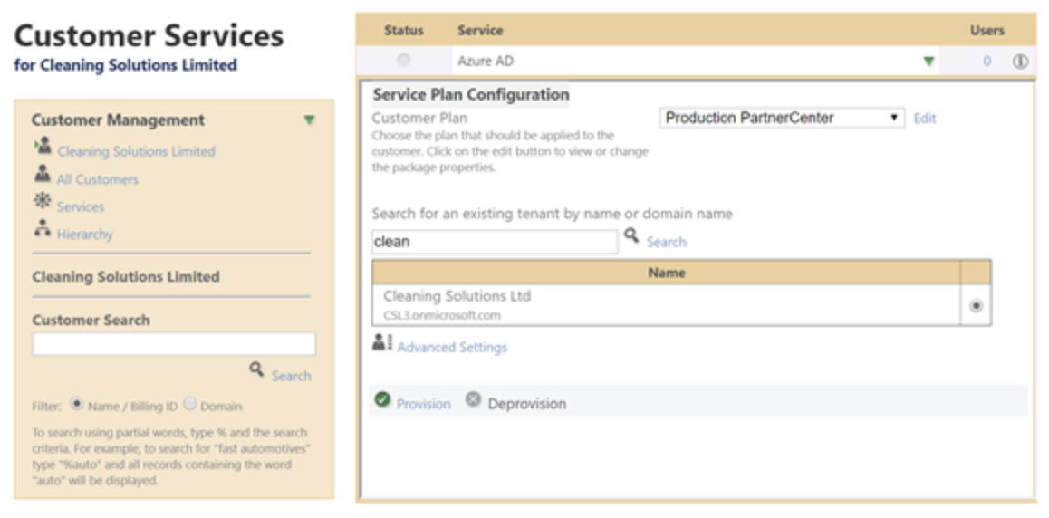Click the tenant search field containing clean
Screen dimensions: 1049x518
tap(496, 242)
